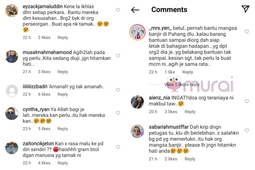Screen dimensions: 255x170
Task: Reply to eyzackjamaluddin's comment
Action: tap(62, 37)
